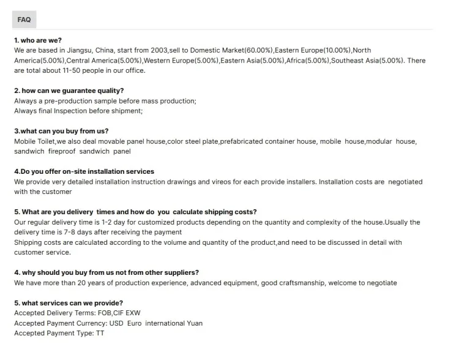Click the delivery times and shipping costs question

pyautogui.click(x=135, y=212)
